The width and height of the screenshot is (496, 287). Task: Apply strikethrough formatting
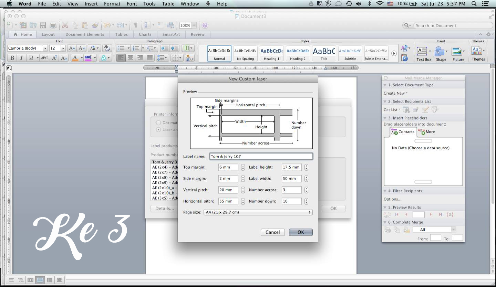[x=44, y=58]
